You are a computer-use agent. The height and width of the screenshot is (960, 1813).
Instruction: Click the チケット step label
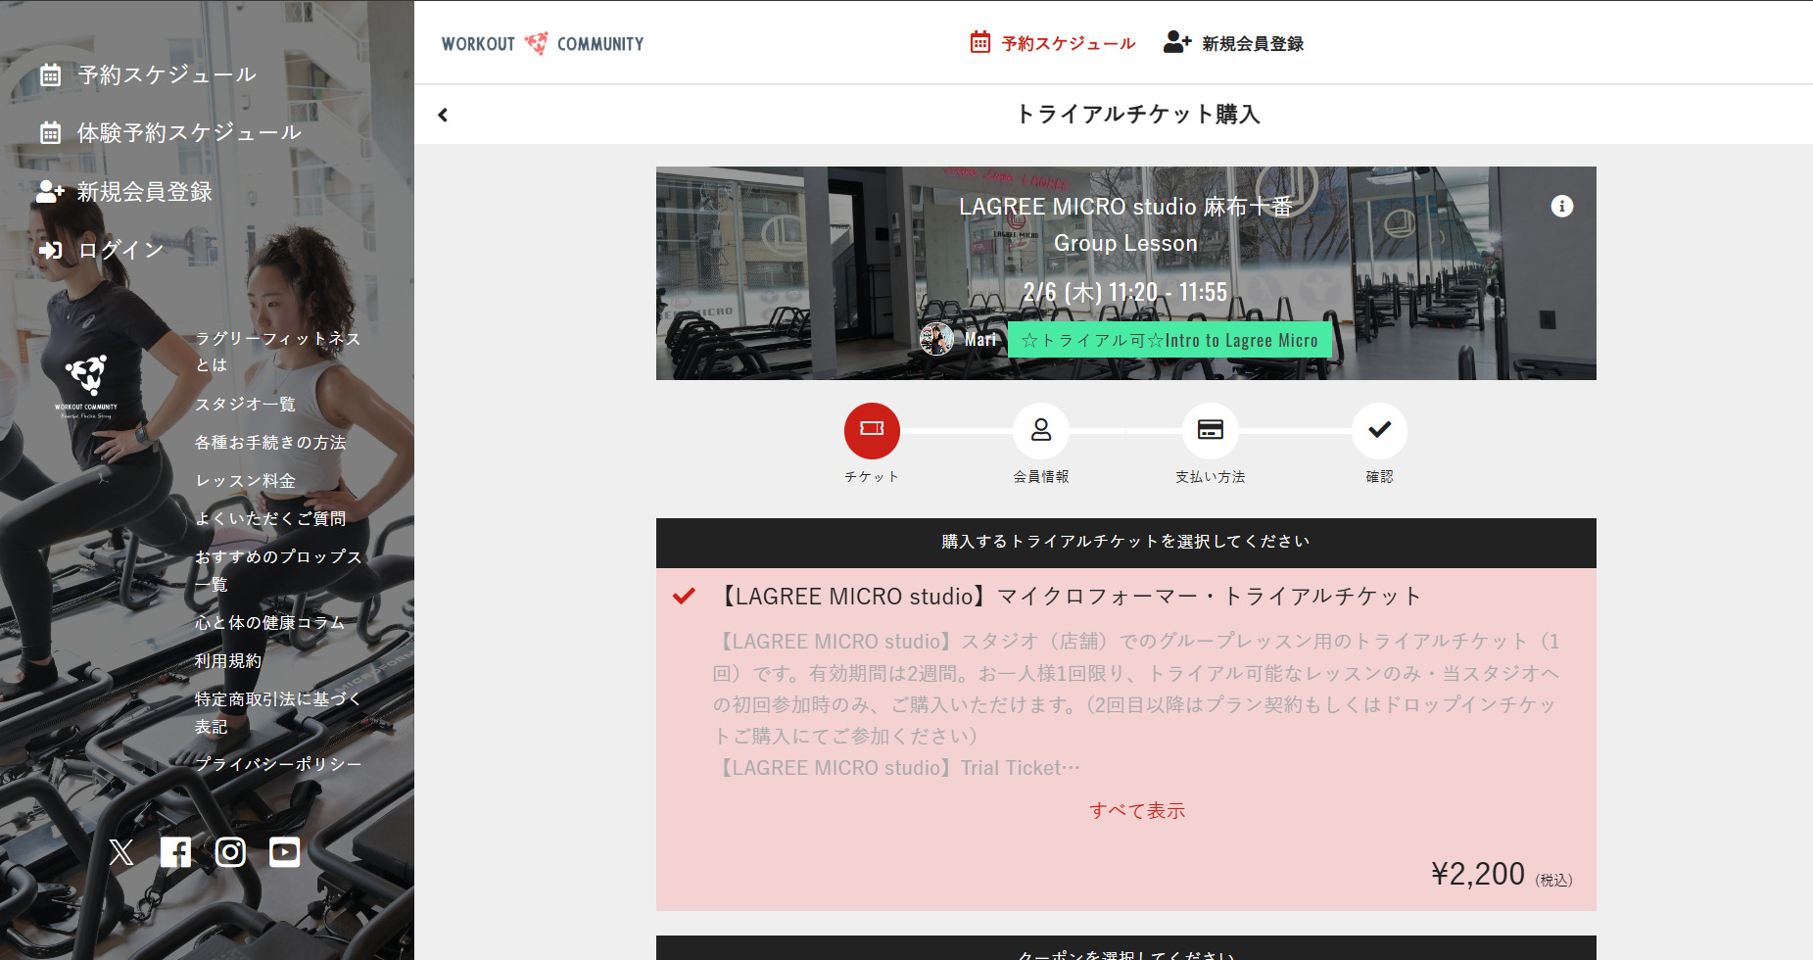(872, 477)
